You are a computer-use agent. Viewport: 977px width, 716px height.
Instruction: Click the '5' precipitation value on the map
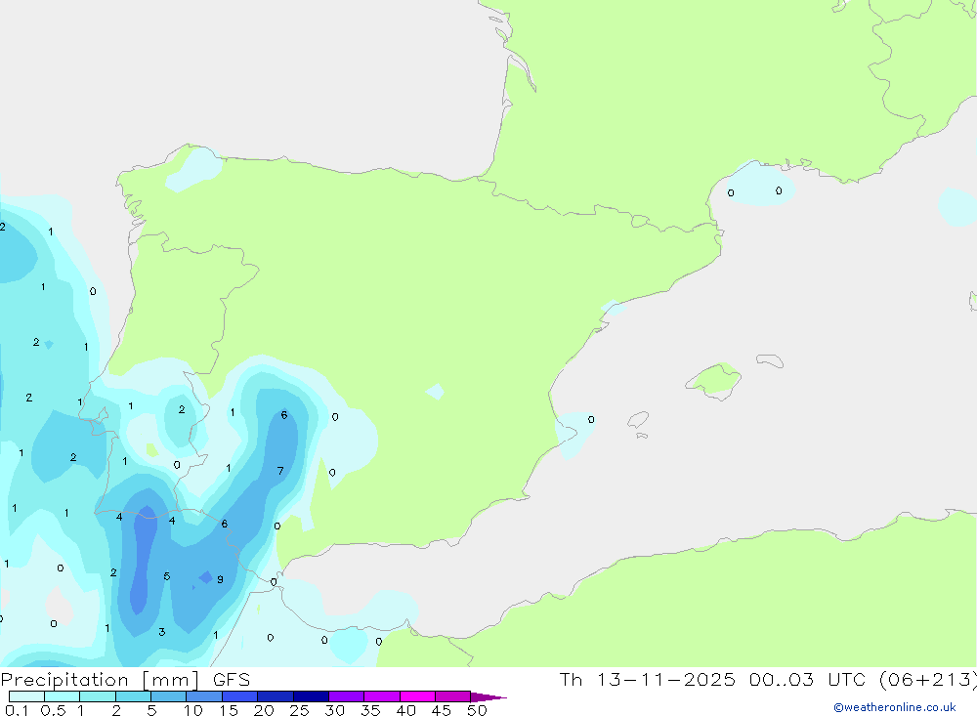coord(167,576)
